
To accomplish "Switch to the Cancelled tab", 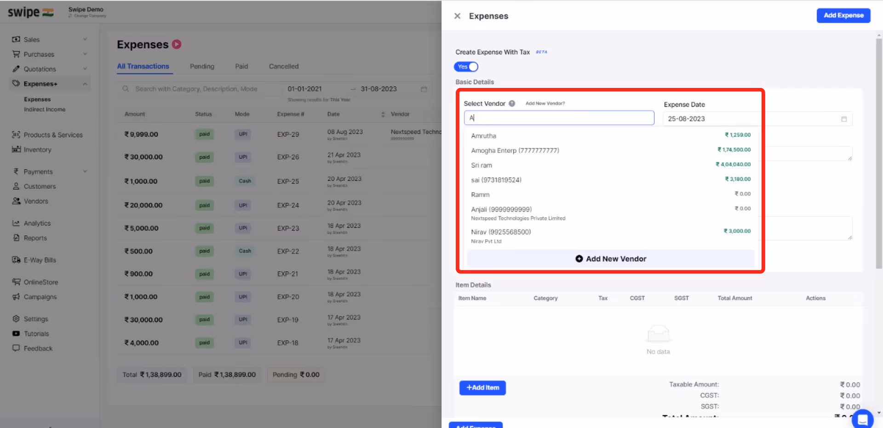I will (x=284, y=66).
